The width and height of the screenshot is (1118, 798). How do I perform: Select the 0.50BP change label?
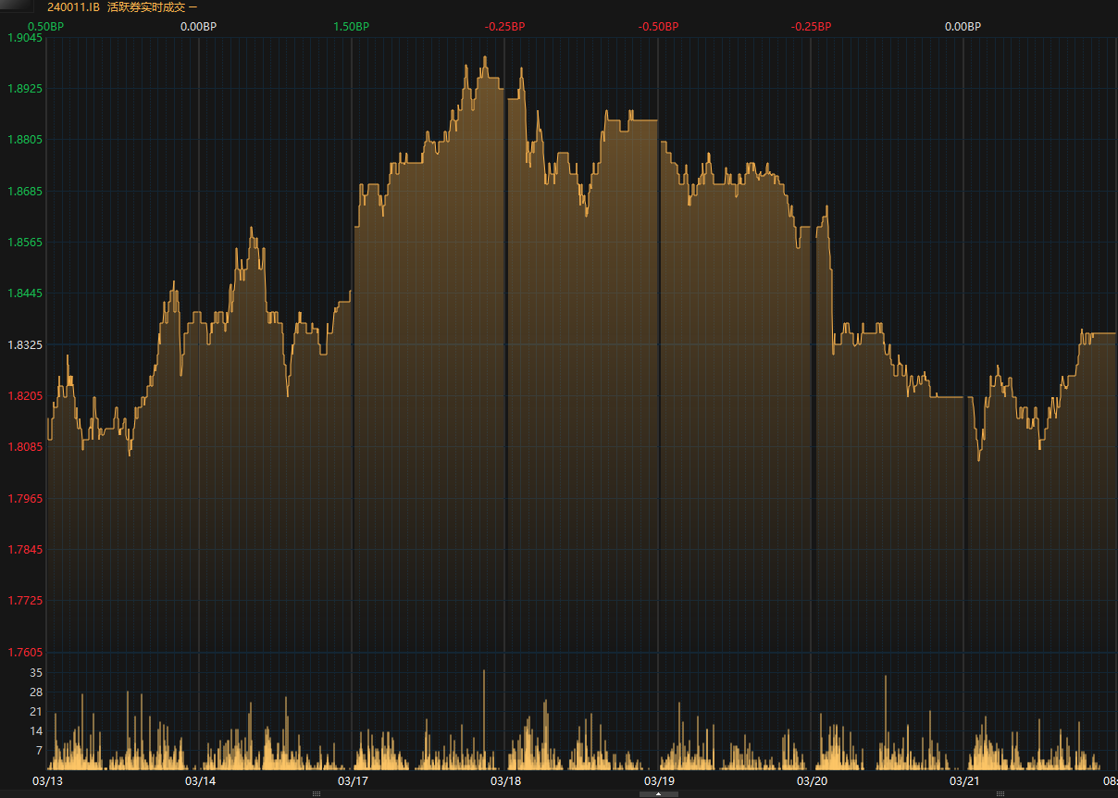(x=46, y=26)
